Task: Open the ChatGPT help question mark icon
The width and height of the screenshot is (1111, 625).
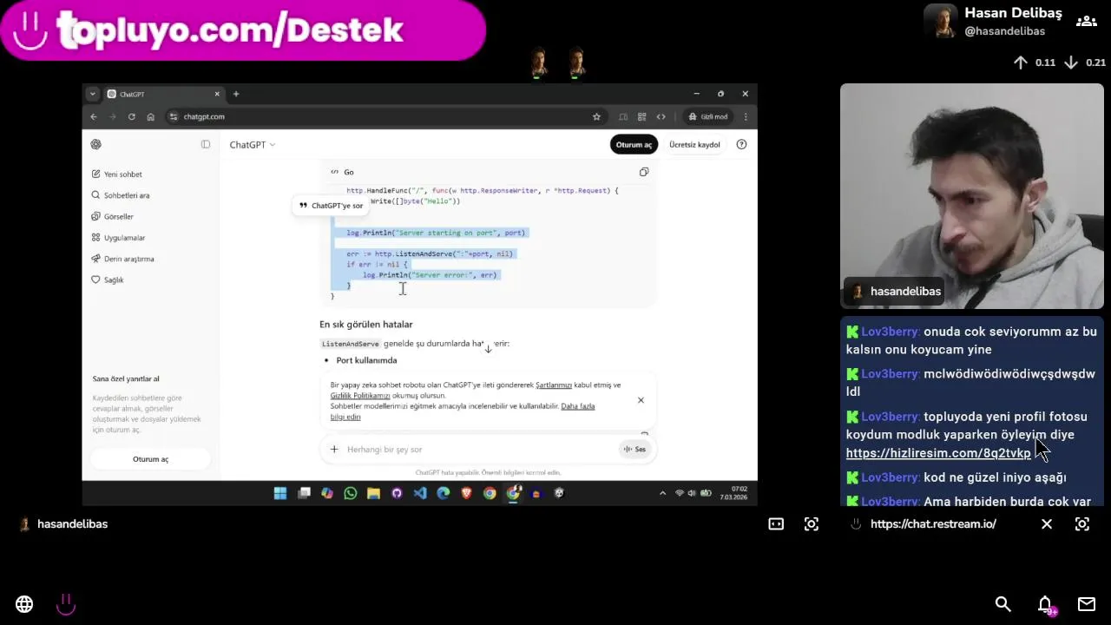Action: [x=741, y=144]
